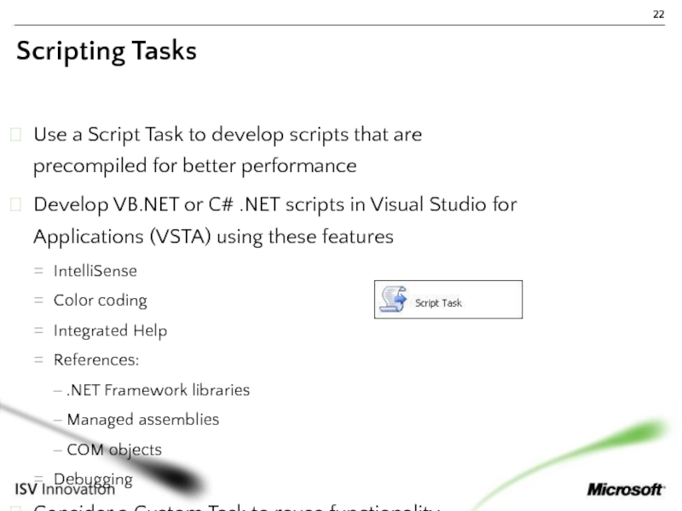Click the equals marker beside "Integrated Help"
This screenshot has width=682, height=511.
pos(39,331)
